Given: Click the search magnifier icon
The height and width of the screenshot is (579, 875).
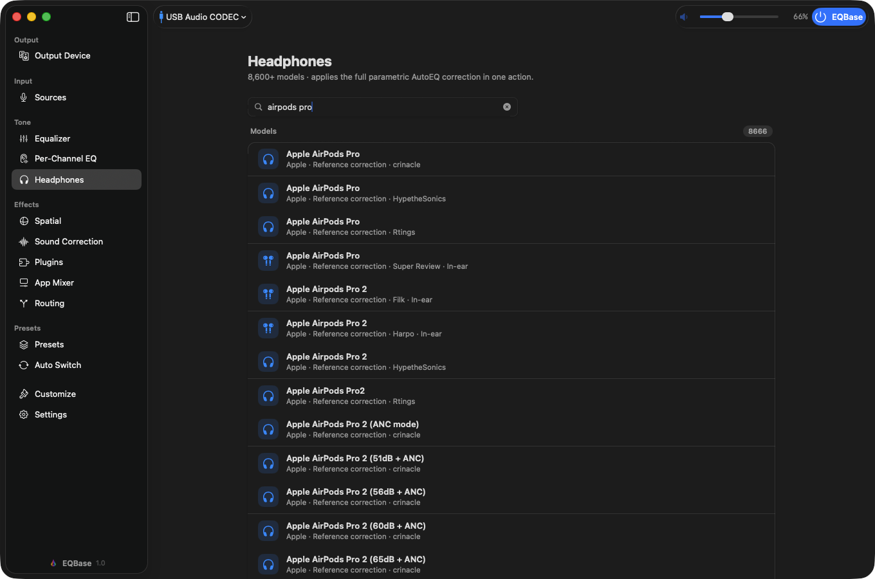Looking at the screenshot, I should click(259, 107).
